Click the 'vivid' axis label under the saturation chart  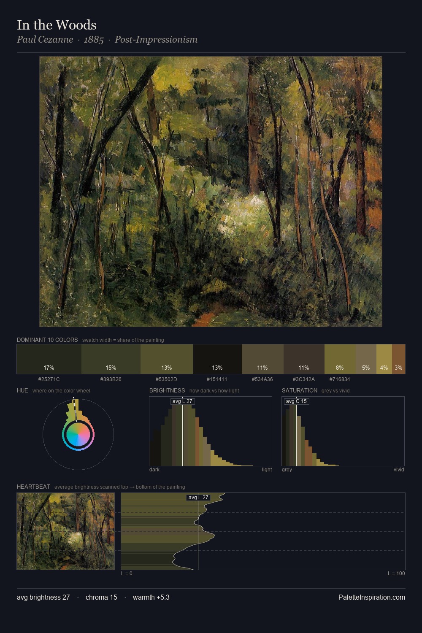coord(399,470)
